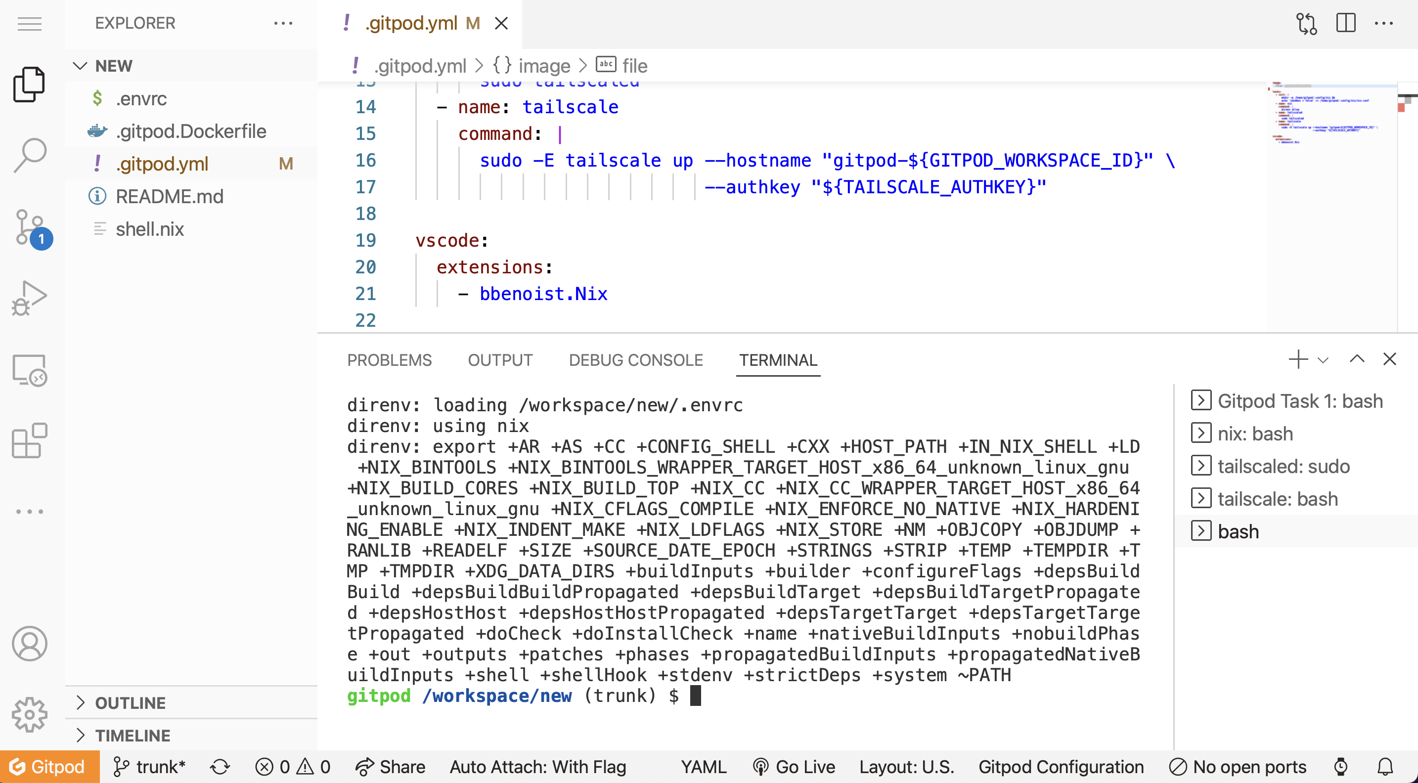Viewport: 1418px width, 783px height.
Task: Open the Remote Explorer view
Action: (x=30, y=370)
